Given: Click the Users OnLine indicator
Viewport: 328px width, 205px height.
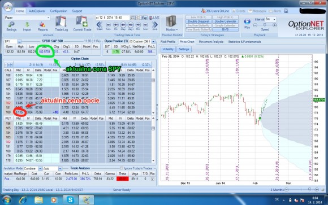Looking at the screenshot, I should pyautogui.click(x=215, y=11).
